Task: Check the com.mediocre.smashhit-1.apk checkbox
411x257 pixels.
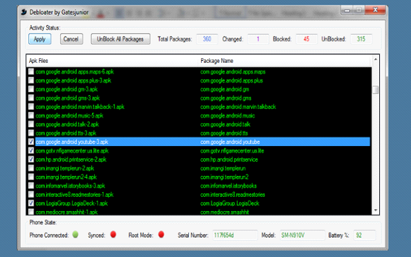Action: click(x=31, y=212)
